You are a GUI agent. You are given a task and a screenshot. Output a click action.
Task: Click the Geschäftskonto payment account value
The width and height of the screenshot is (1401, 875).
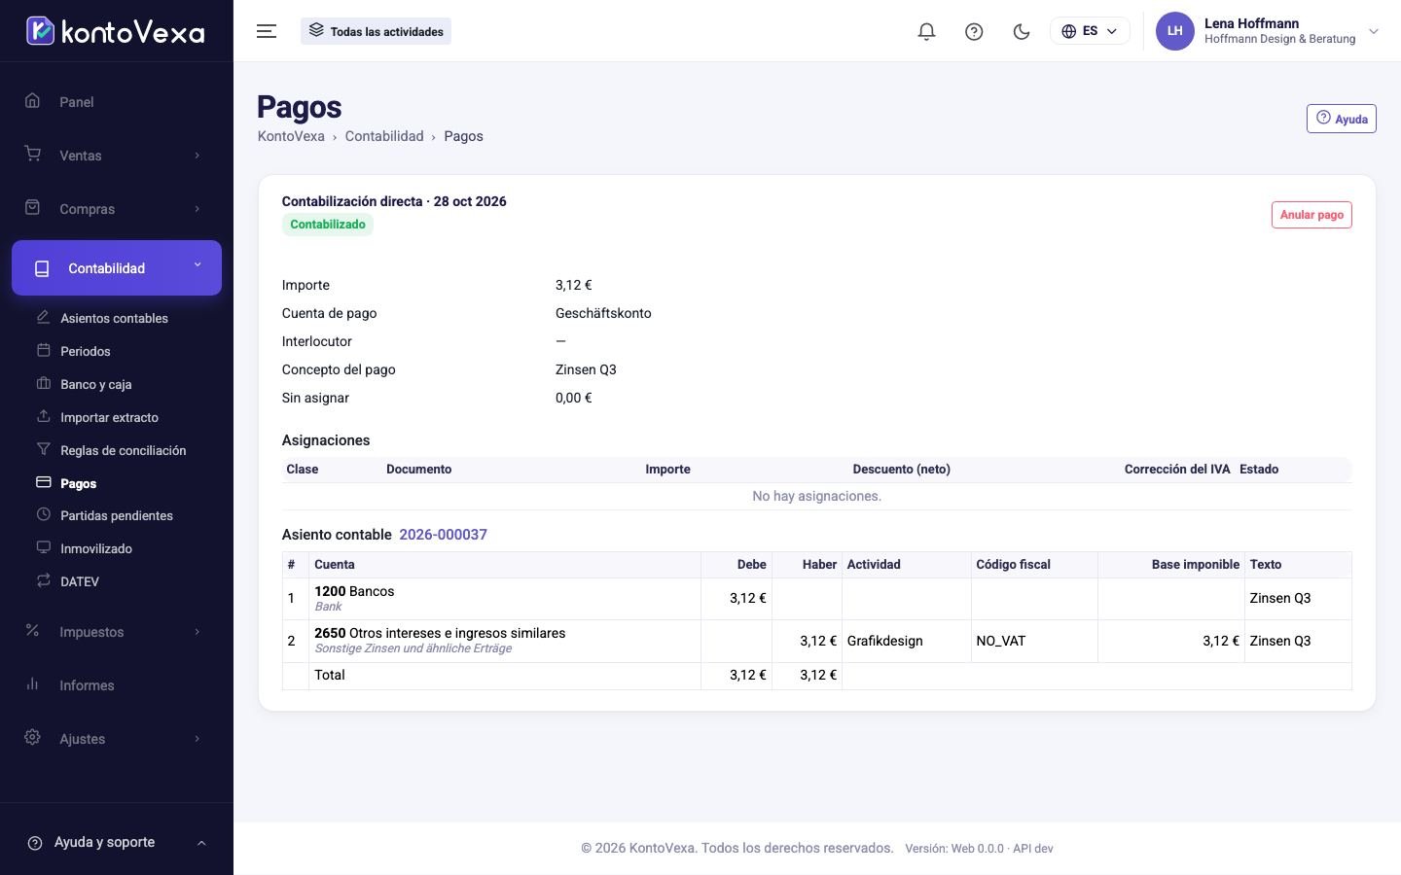(x=603, y=313)
